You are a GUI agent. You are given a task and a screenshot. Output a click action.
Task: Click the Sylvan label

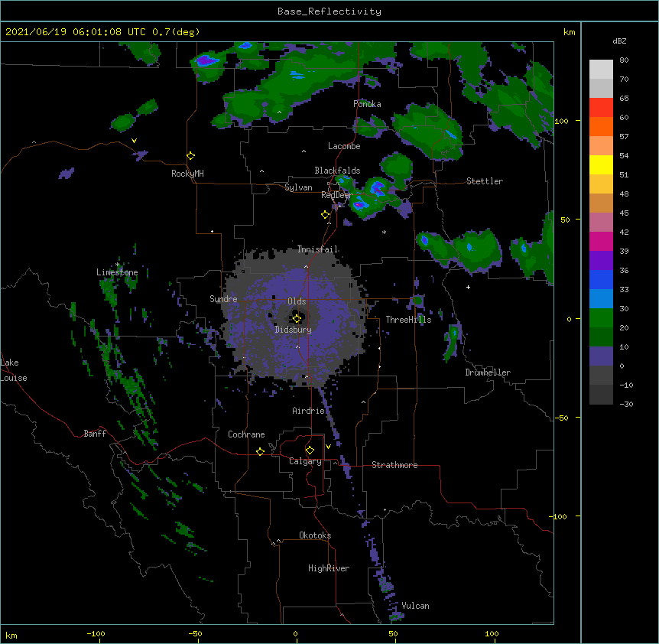point(298,187)
